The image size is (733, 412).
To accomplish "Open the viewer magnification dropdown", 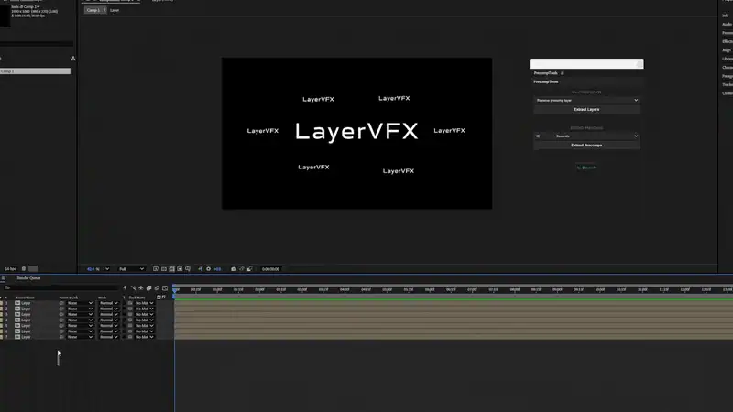I will [x=98, y=269].
